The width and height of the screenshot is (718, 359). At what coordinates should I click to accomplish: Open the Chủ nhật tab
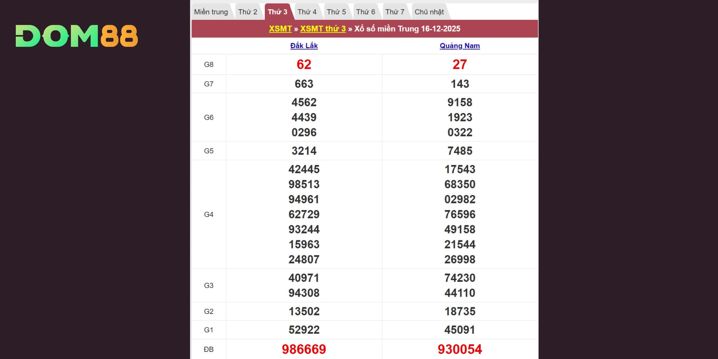tap(429, 12)
